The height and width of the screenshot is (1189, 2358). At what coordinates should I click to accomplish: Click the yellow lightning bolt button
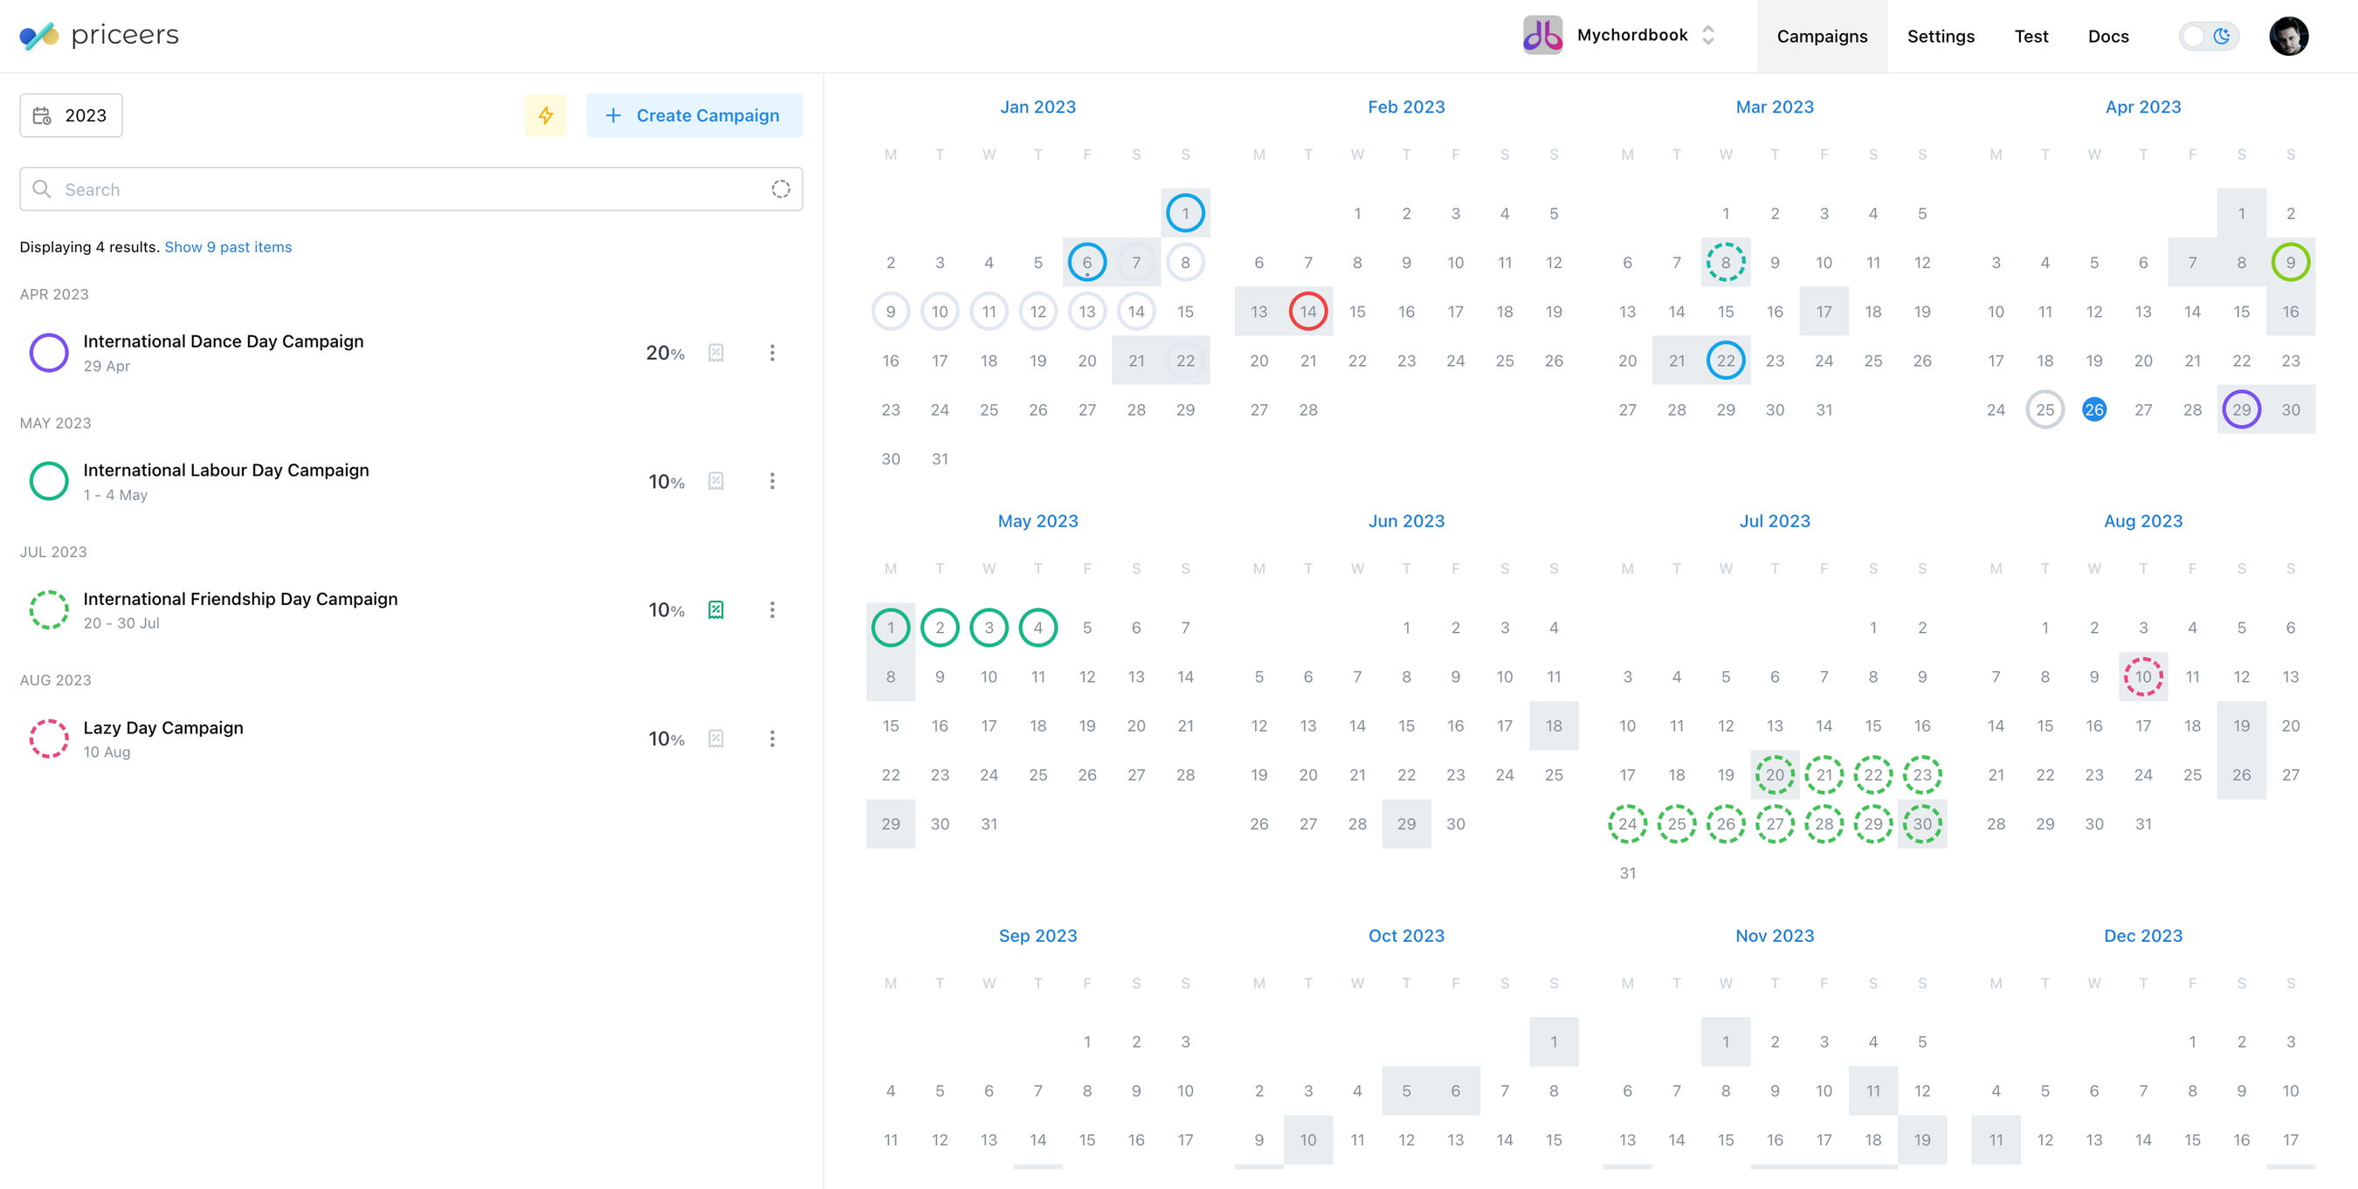pos(546,115)
